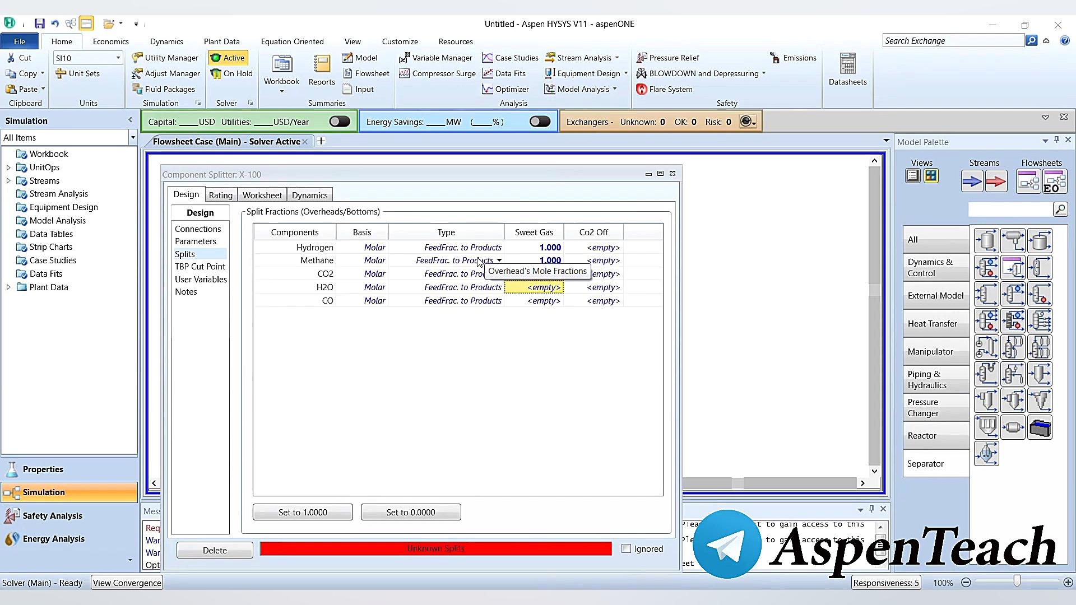Open the Datasheets icon in ribbon
1076x605 pixels.
click(847, 64)
